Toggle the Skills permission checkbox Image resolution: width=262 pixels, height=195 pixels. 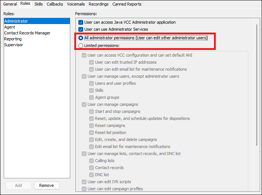91,90
